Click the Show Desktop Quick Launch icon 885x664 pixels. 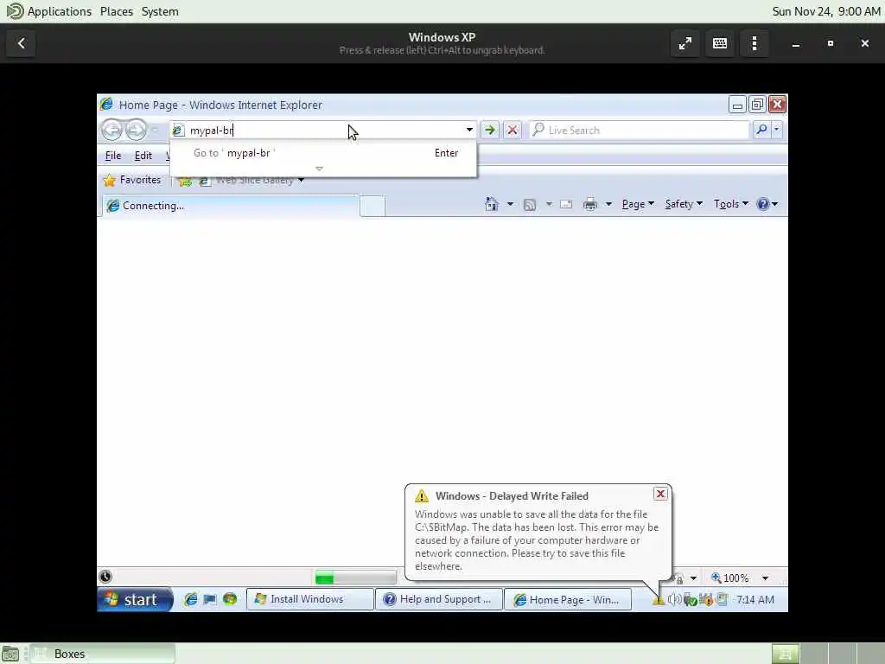tap(210, 600)
